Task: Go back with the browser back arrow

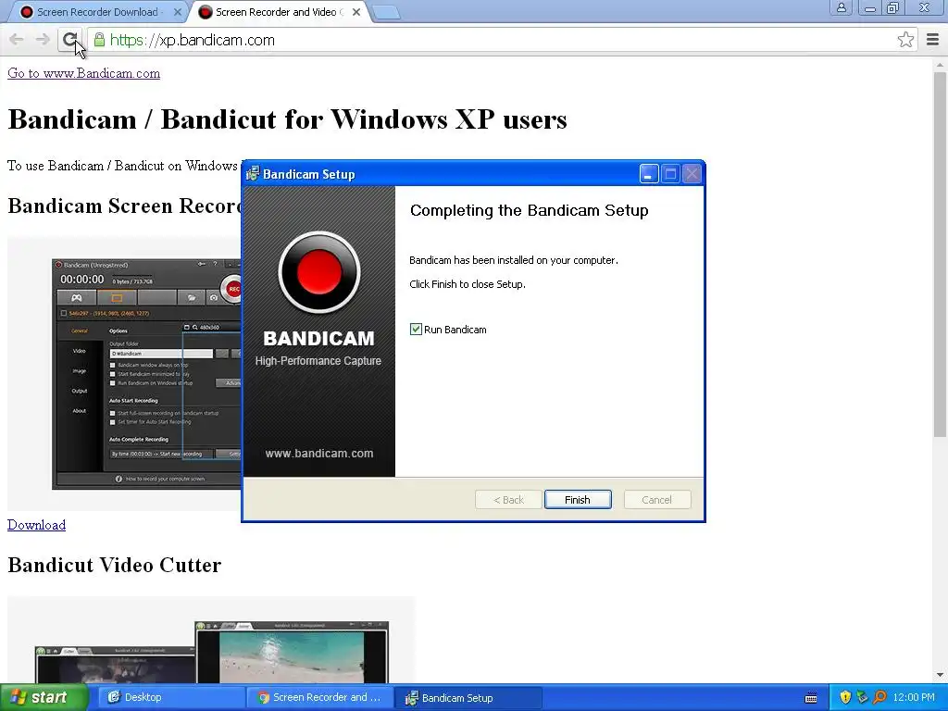Action: click(x=17, y=40)
